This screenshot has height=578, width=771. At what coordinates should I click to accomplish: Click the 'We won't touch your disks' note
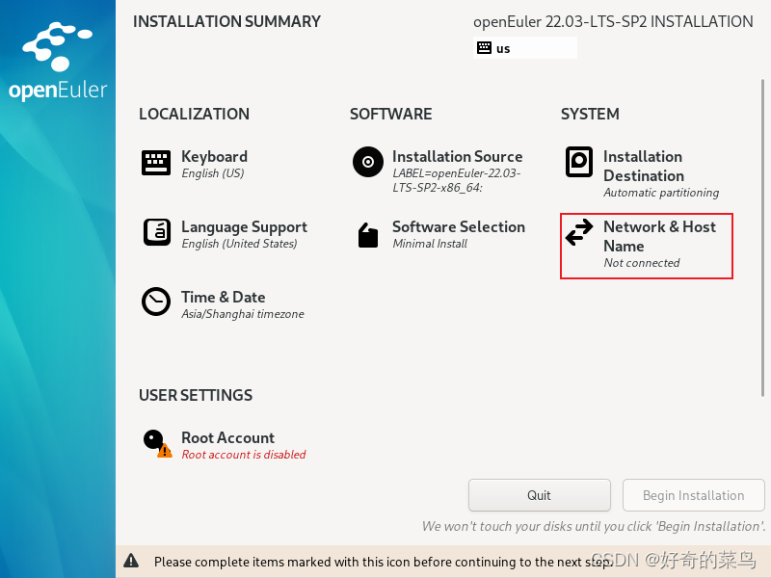[594, 526]
